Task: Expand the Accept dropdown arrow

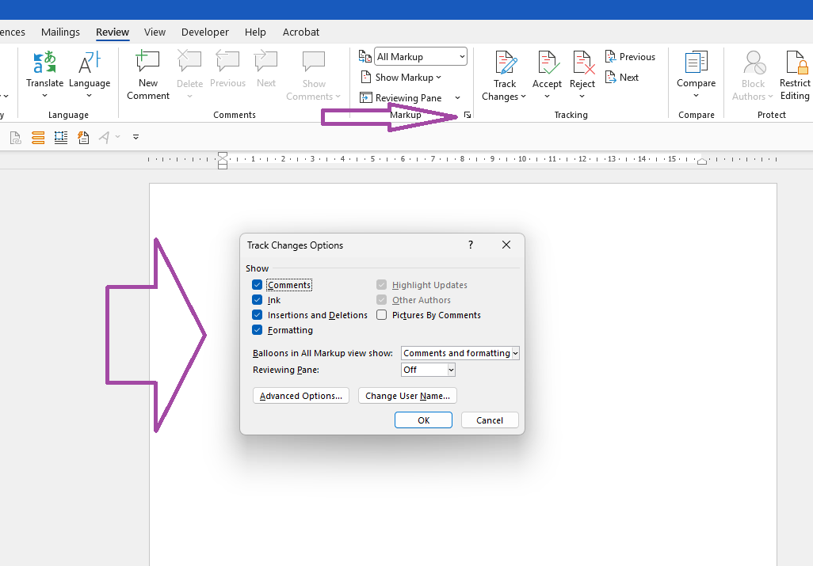Action: (x=547, y=97)
